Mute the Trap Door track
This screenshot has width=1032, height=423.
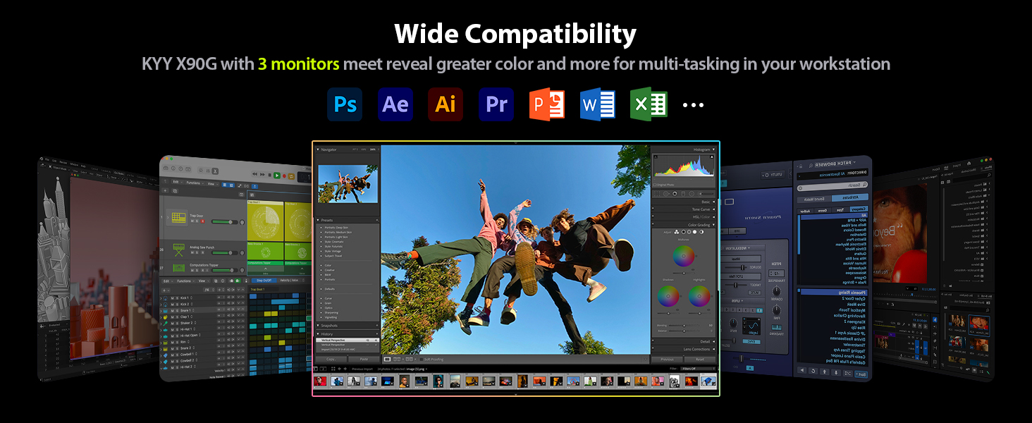point(192,221)
